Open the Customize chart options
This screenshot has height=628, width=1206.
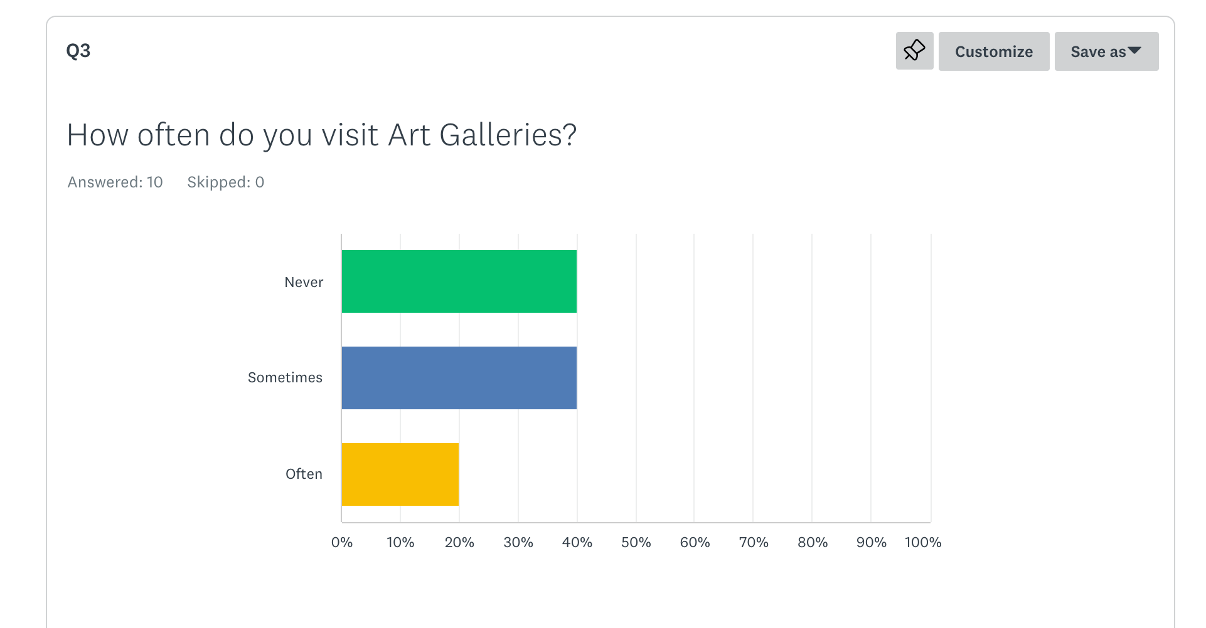(993, 51)
